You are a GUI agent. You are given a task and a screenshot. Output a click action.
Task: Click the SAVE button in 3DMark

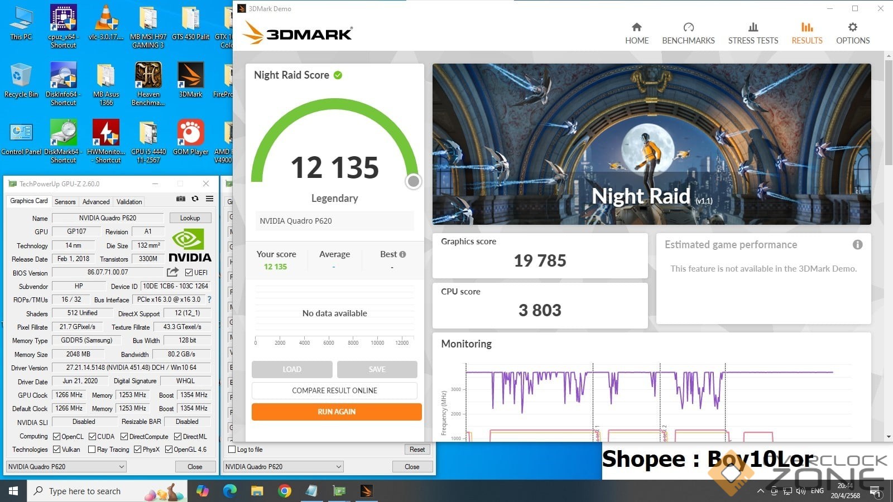click(377, 369)
